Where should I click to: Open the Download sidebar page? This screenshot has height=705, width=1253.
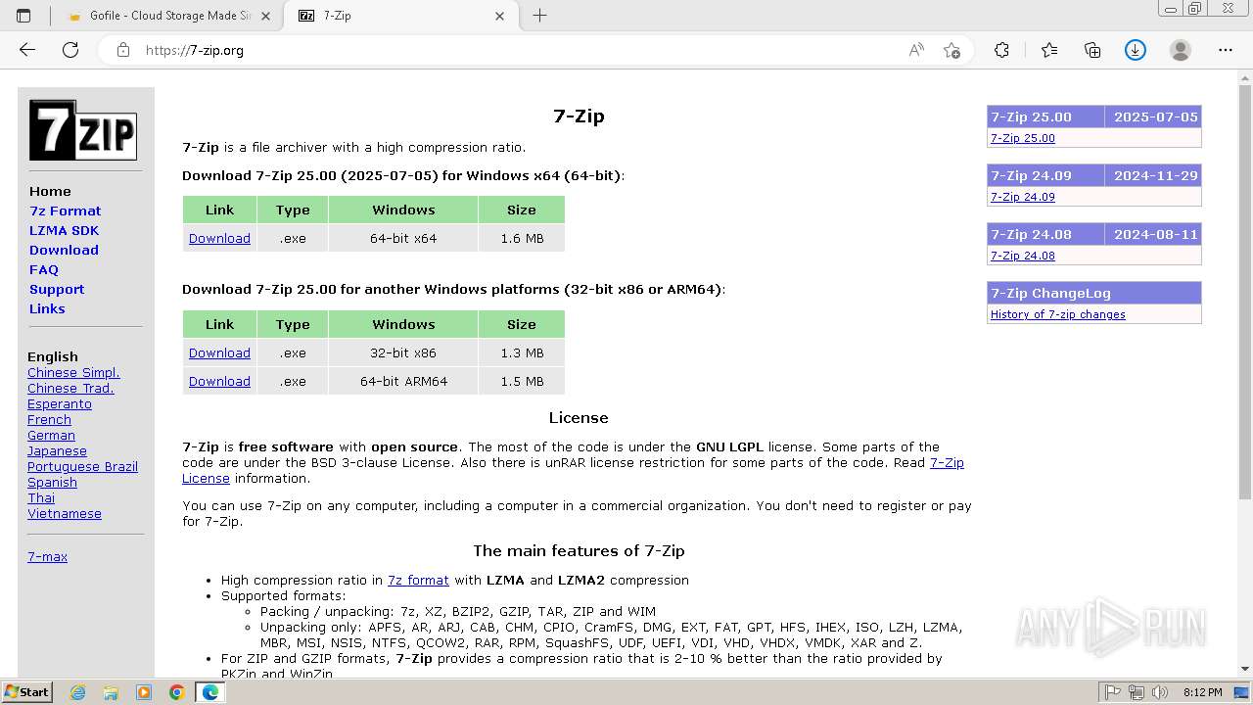[x=64, y=250]
